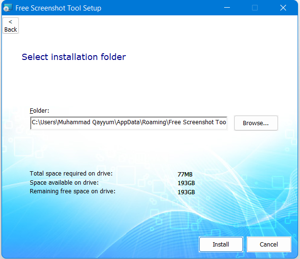Click the Install button
The width and height of the screenshot is (300, 259).
click(221, 244)
